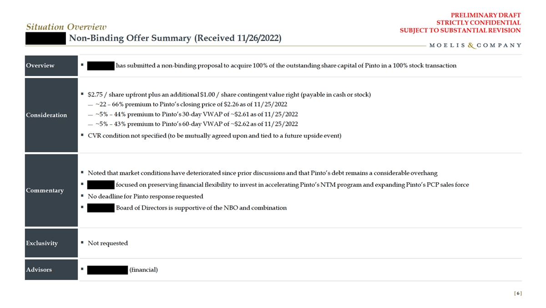Click the Non-Binding Offer Summary title

click(175, 38)
